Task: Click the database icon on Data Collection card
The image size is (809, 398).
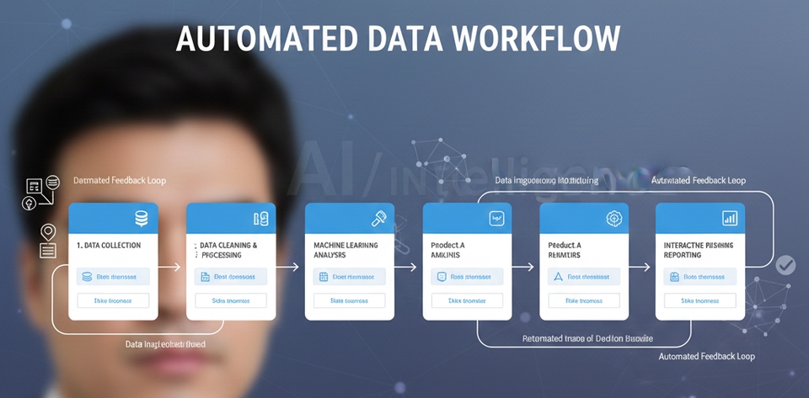Action: click(x=141, y=219)
